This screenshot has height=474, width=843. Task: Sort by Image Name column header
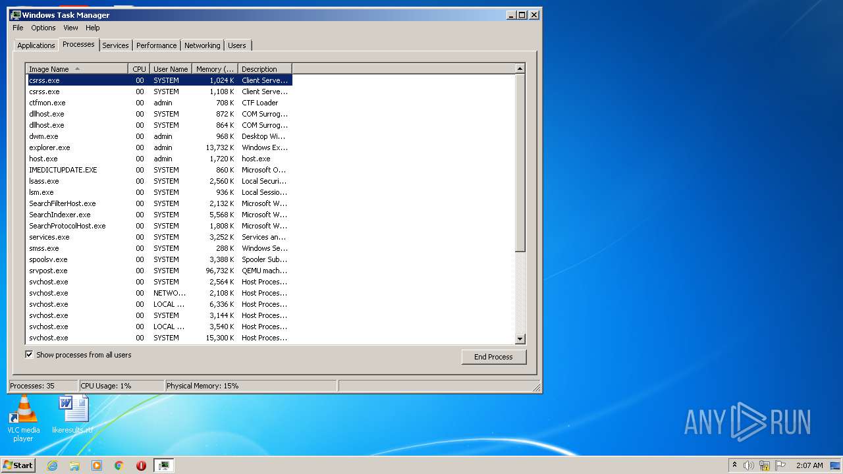coord(77,69)
